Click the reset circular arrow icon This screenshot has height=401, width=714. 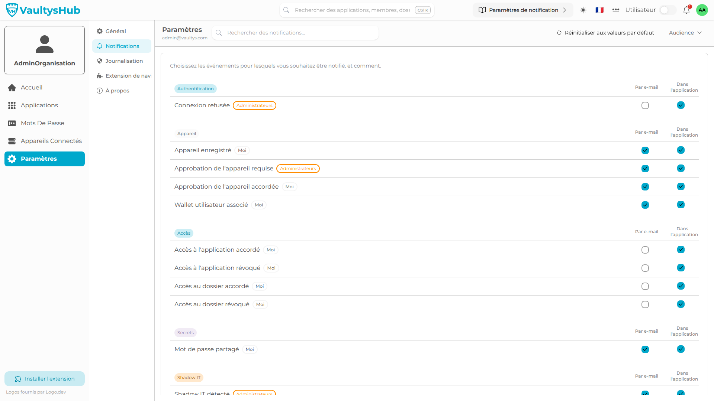click(559, 33)
